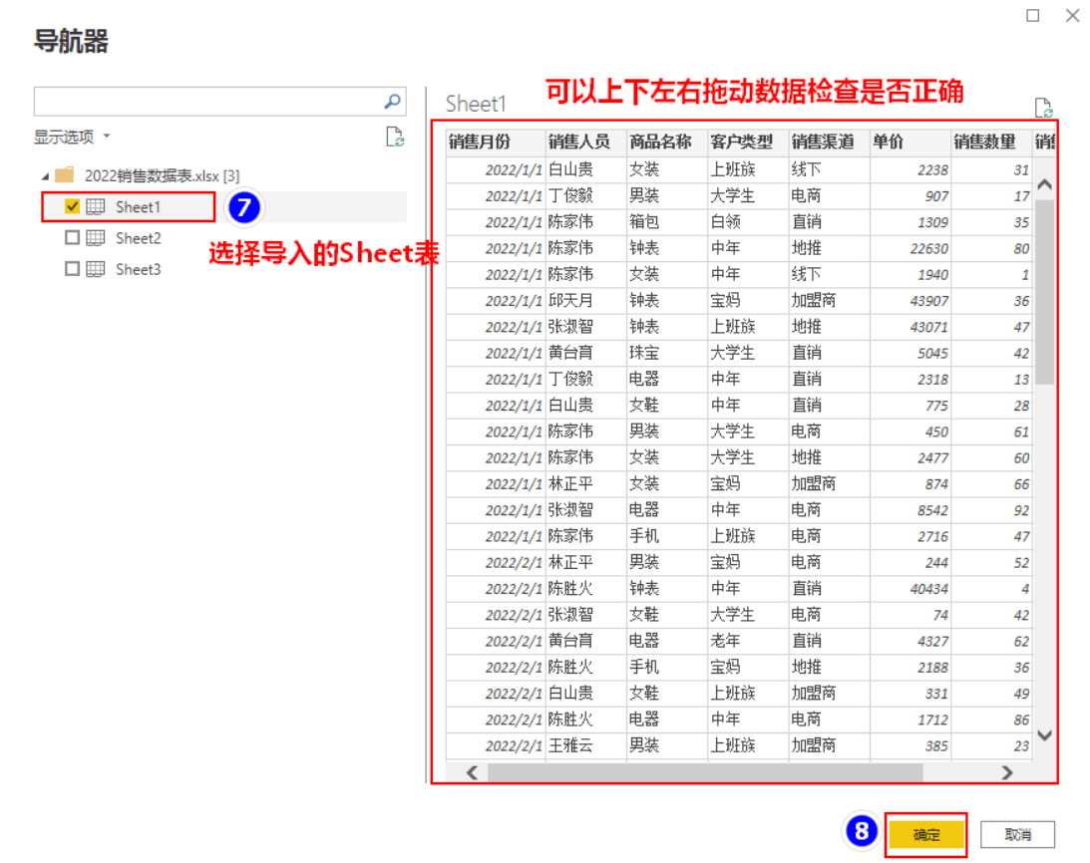The image size is (1090, 863).
Task: Click the cell with price 4327
Action: pyautogui.click(x=909, y=641)
